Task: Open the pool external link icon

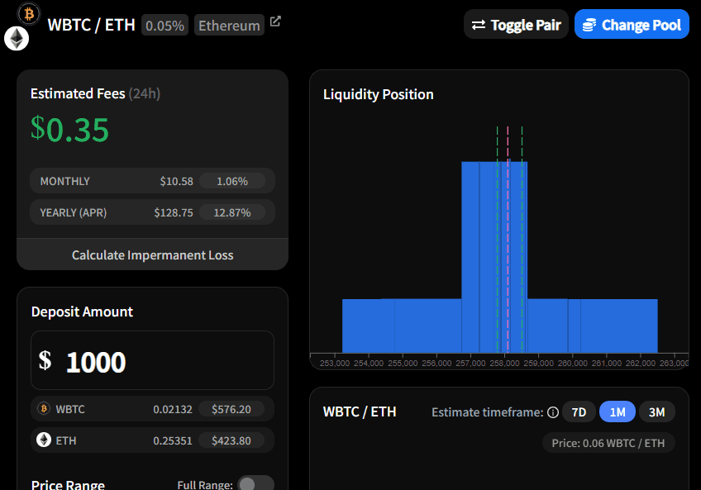Action: pos(275,21)
